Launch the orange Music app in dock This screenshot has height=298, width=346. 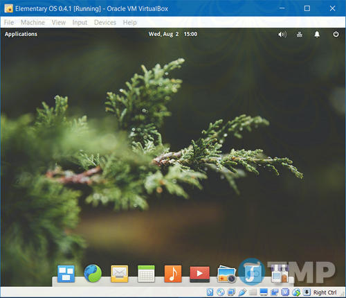[173, 274]
